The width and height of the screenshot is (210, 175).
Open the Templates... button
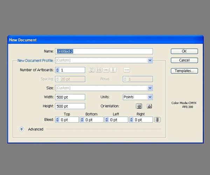coord(184,71)
